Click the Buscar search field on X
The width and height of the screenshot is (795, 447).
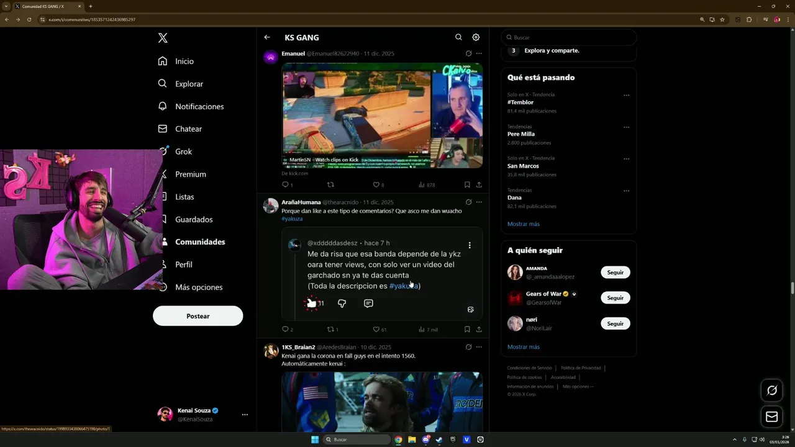point(569,37)
